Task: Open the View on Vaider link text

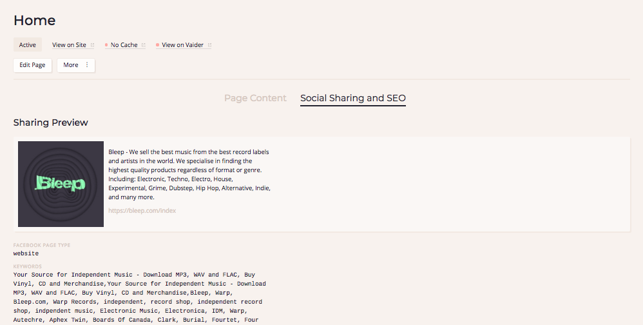Action: point(182,45)
